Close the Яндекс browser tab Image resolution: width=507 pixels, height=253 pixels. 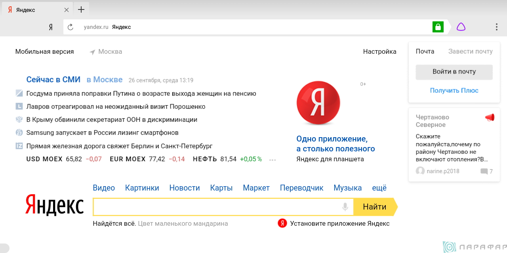click(x=67, y=10)
